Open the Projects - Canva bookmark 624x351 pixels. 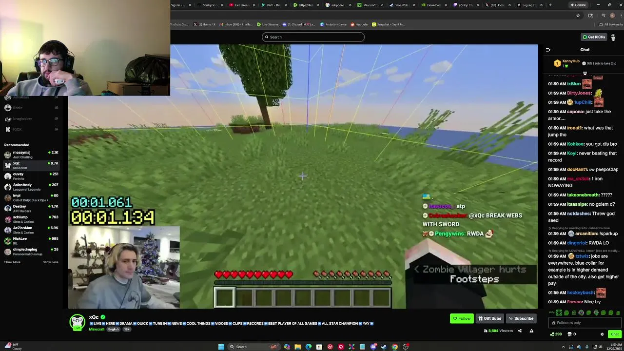click(x=333, y=24)
